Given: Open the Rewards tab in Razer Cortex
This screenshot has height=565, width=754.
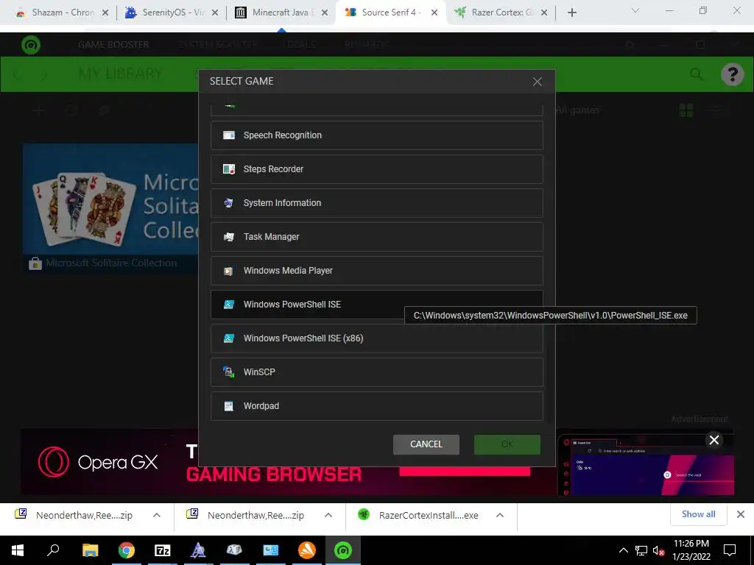Looking at the screenshot, I should pyautogui.click(x=367, y=45).
